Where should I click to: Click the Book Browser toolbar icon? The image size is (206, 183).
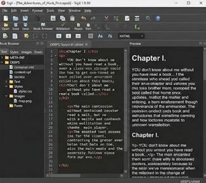point(43,26)
